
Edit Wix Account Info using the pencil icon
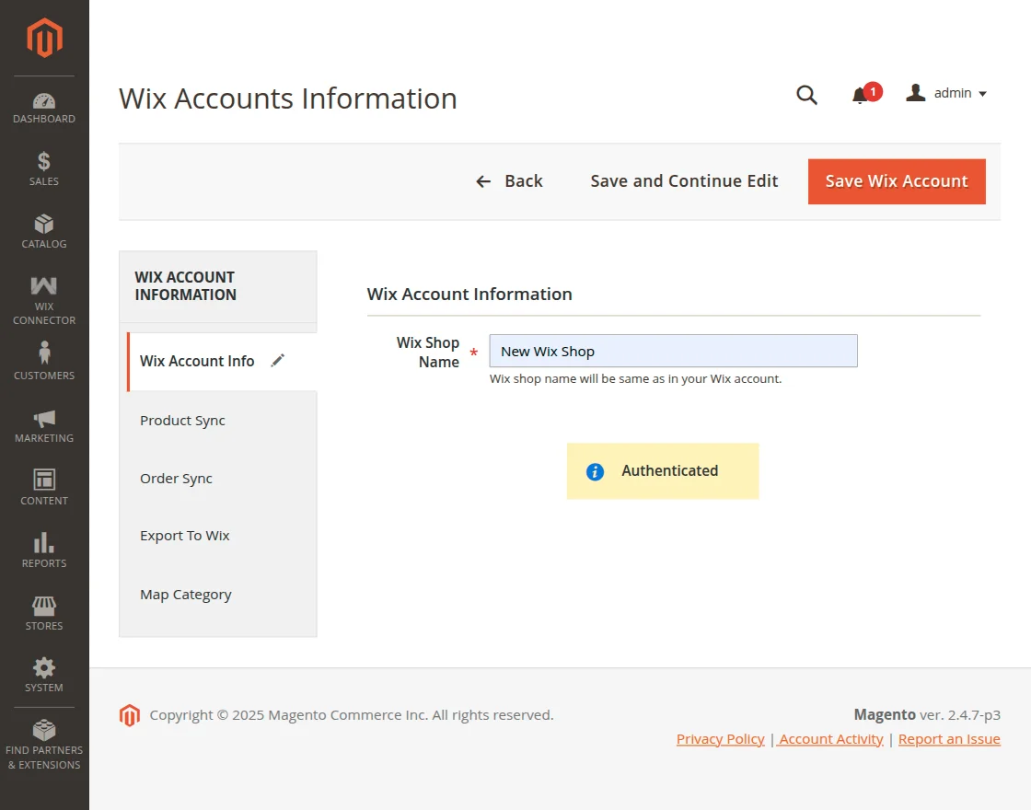click(x=277, y=361)
